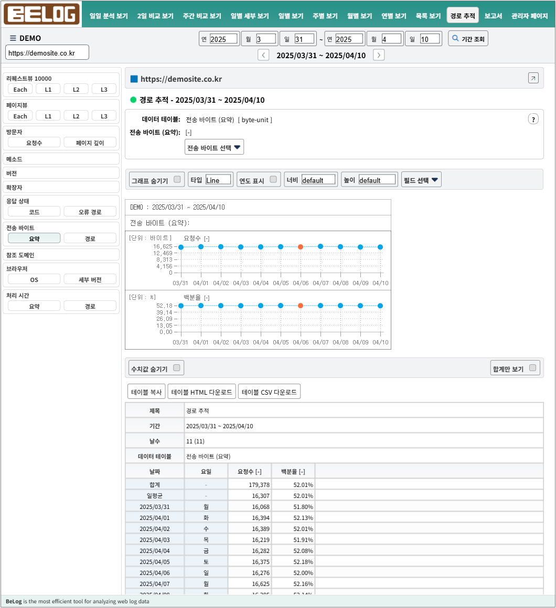The height and width of the screenshot is (608, 556).
Task: Click the 04/07 point in 요청수 chart
Action: pos(320,246)
